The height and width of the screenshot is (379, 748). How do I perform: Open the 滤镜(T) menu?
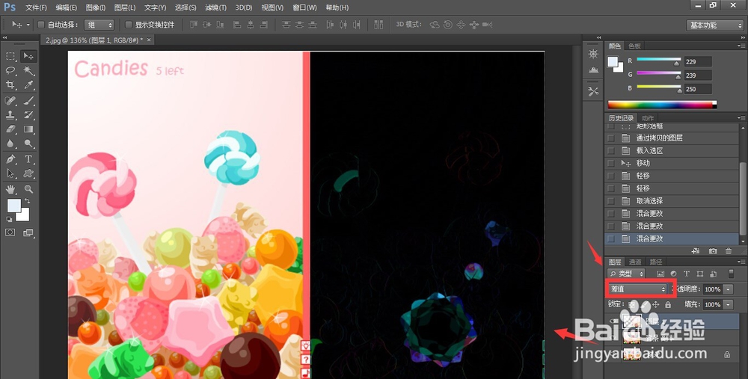pos(215,7)
